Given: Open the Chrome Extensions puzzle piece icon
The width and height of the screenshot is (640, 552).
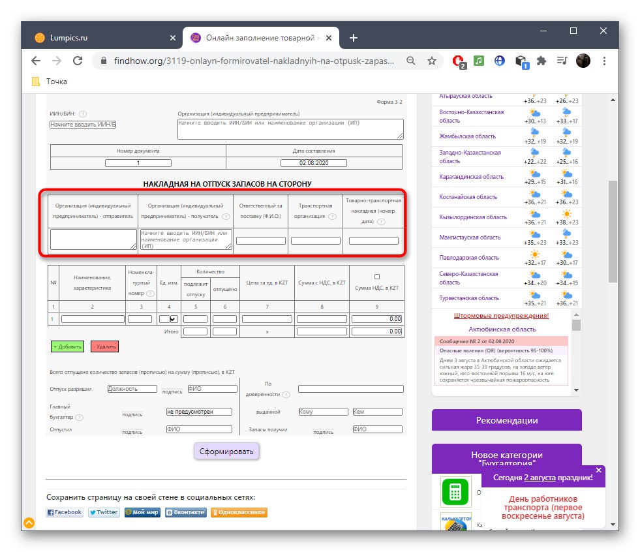Looking at the screenshot, I should (541, 61).
